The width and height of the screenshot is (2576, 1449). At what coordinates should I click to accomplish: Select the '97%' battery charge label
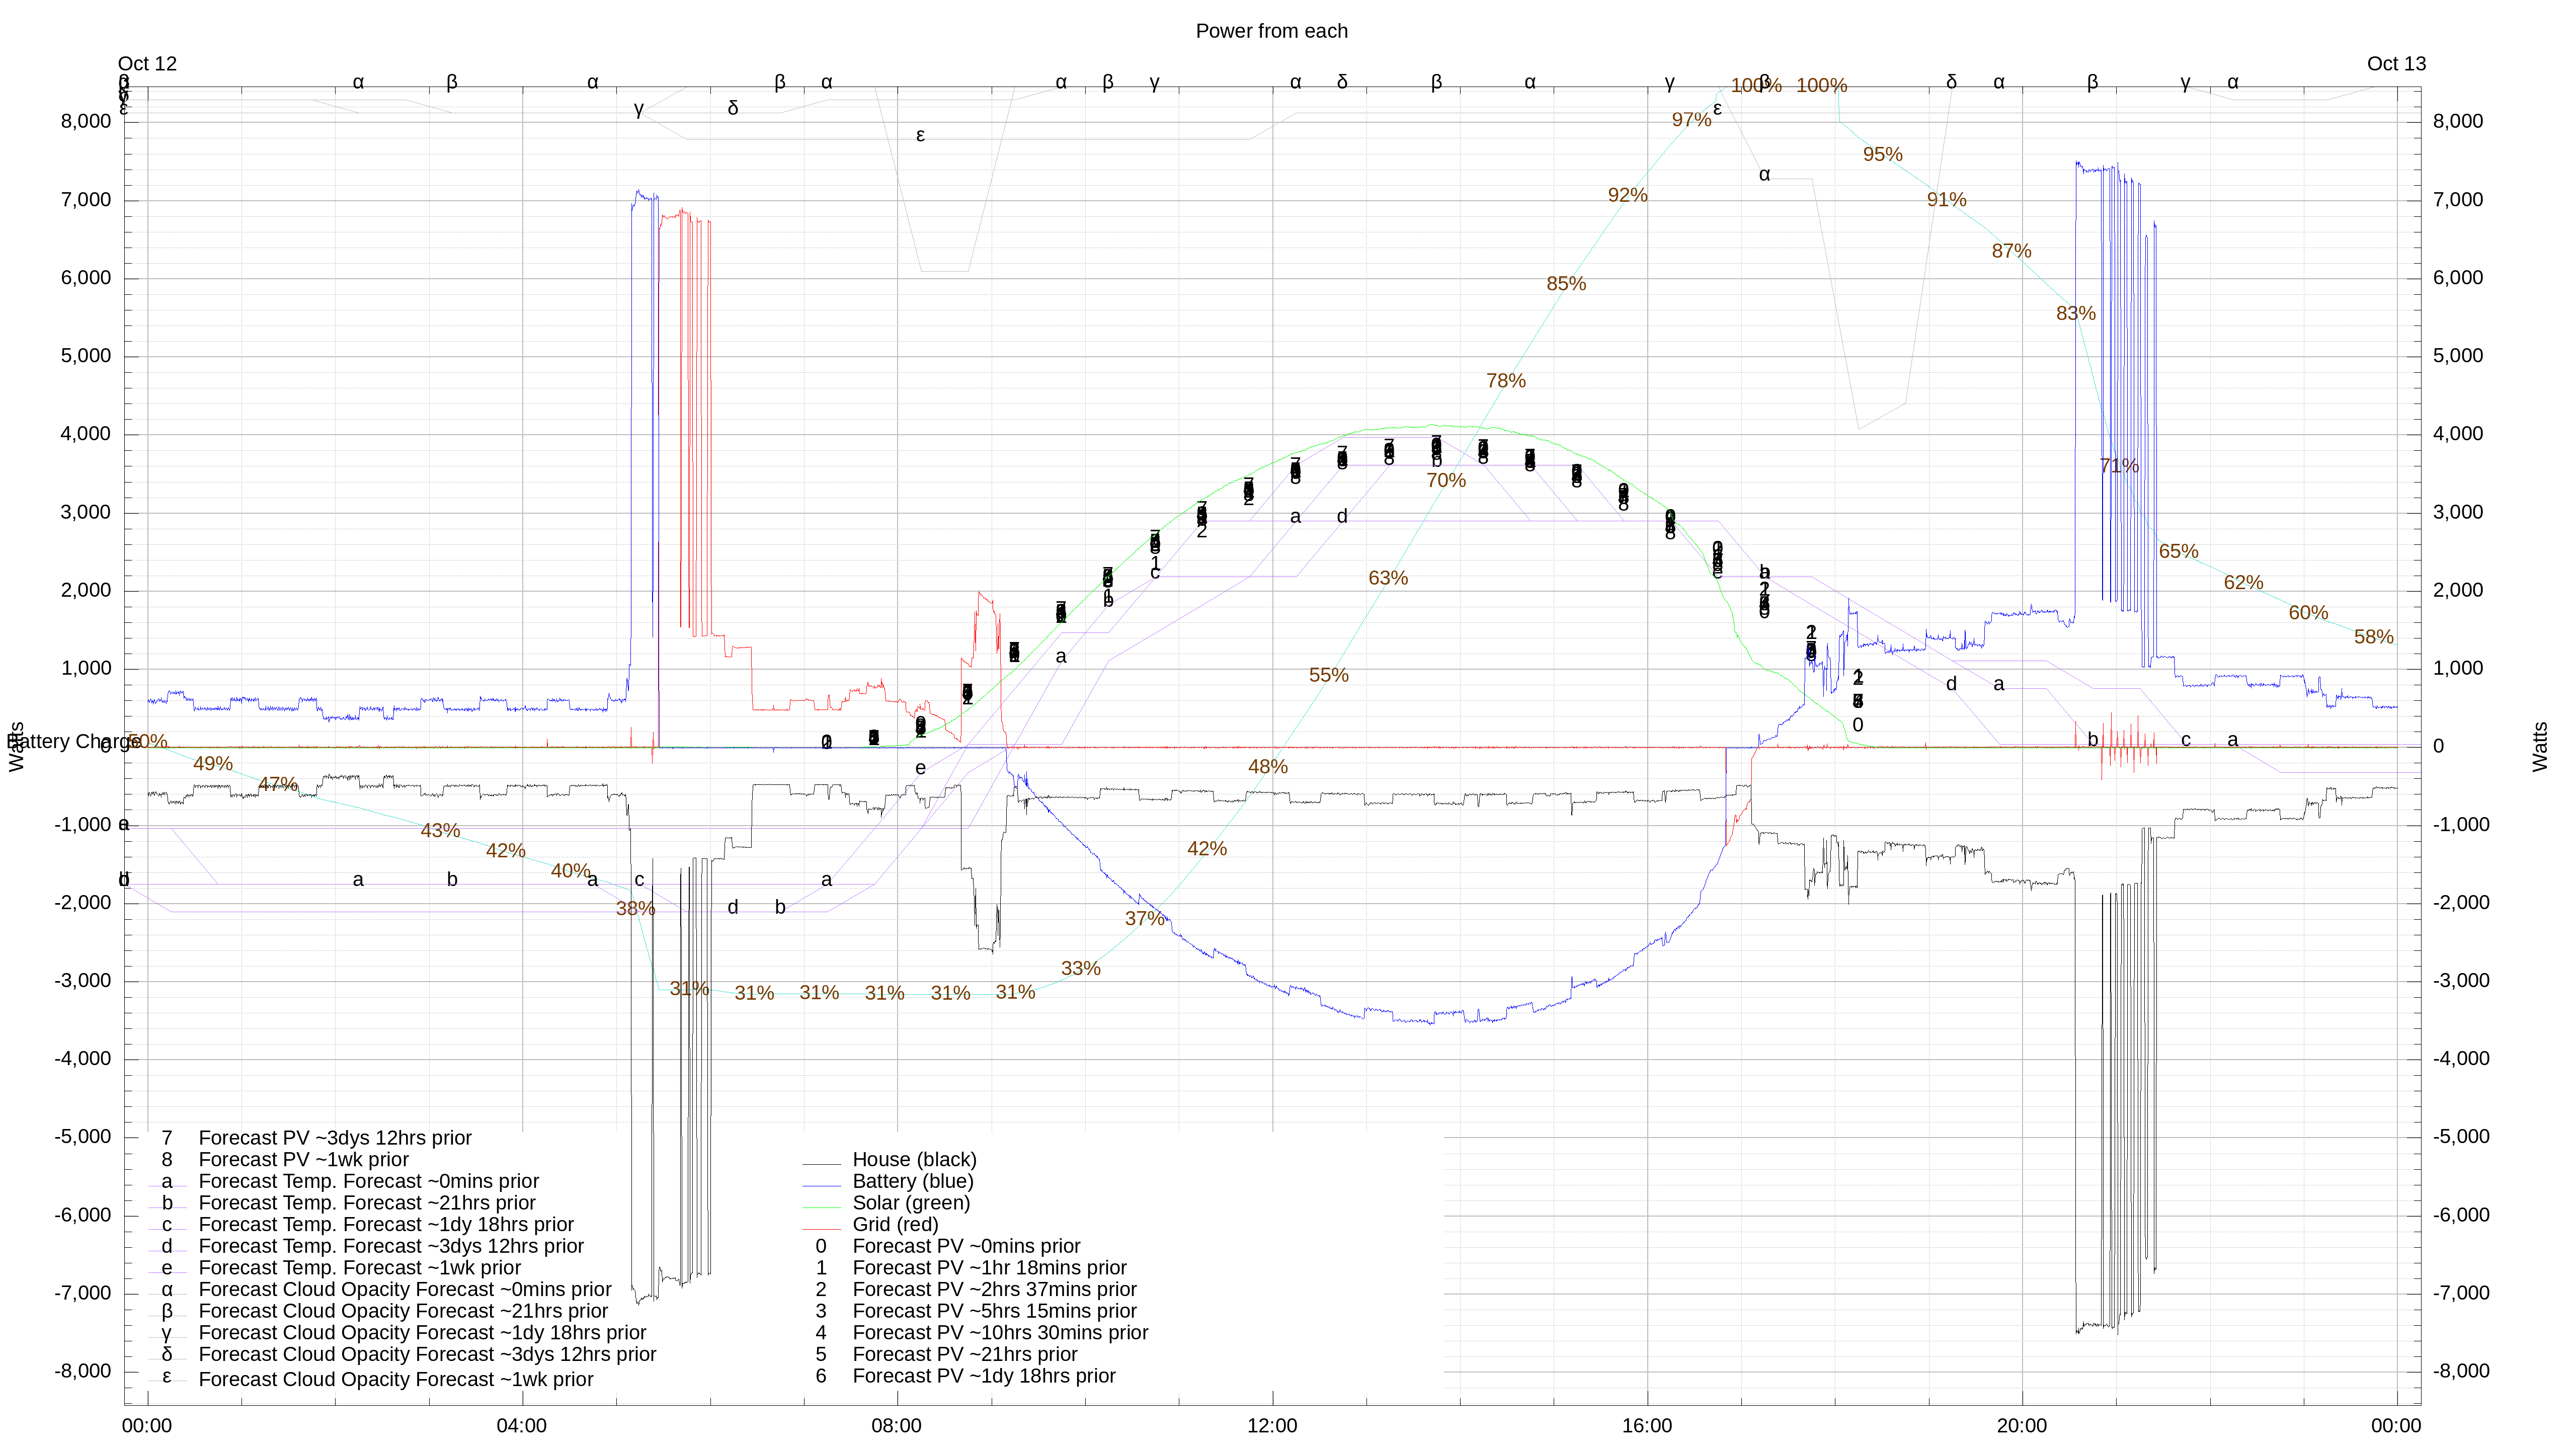coord(1692,120)
